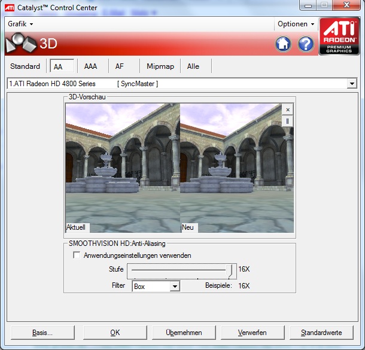
Task: Switch to the Mipmap tab
Action: tap(160, 66)
